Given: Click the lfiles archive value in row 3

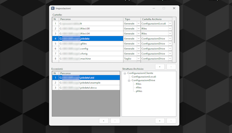Looking at the screenshot, I should [144, 34].
